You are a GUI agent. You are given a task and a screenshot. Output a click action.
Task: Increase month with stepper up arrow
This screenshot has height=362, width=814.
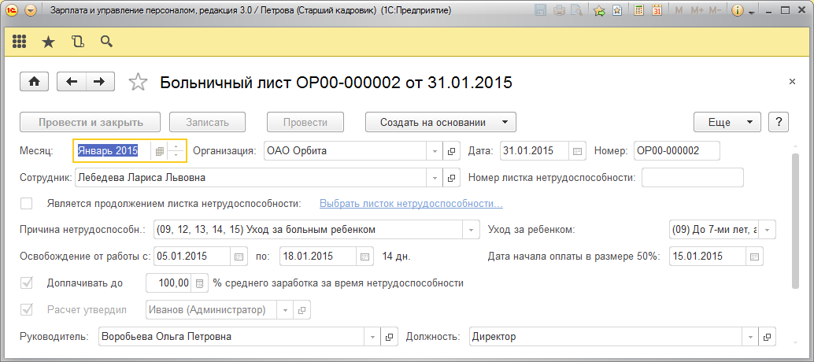[x=176, y=147]
